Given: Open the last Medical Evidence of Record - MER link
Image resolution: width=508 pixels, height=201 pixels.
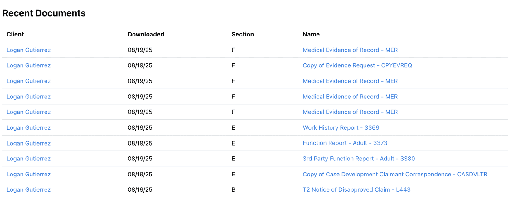Looking at the screenshot, I should [350, 112].
